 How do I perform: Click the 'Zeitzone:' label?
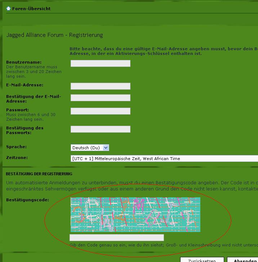17,158
